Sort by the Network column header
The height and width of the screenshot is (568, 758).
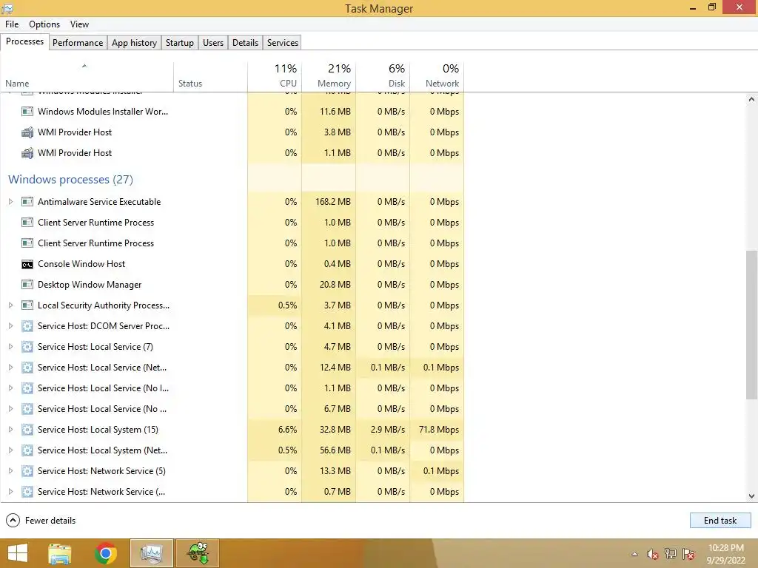pos(437,76)
